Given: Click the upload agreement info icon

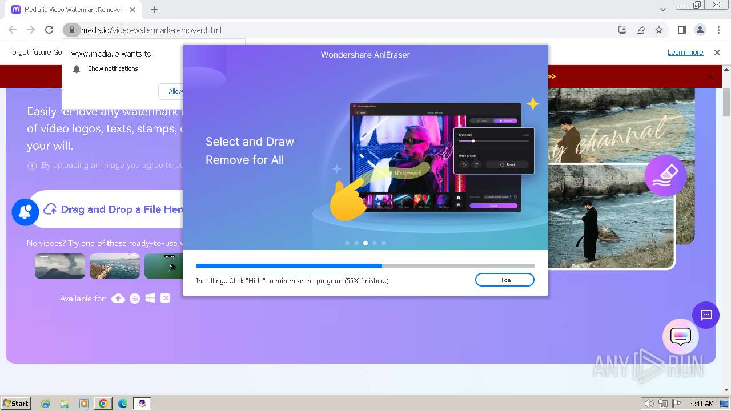Looking at the screenshot, I should [x=33, y=166].
